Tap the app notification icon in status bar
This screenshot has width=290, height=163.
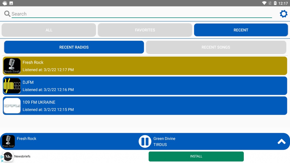coord(5,3)
